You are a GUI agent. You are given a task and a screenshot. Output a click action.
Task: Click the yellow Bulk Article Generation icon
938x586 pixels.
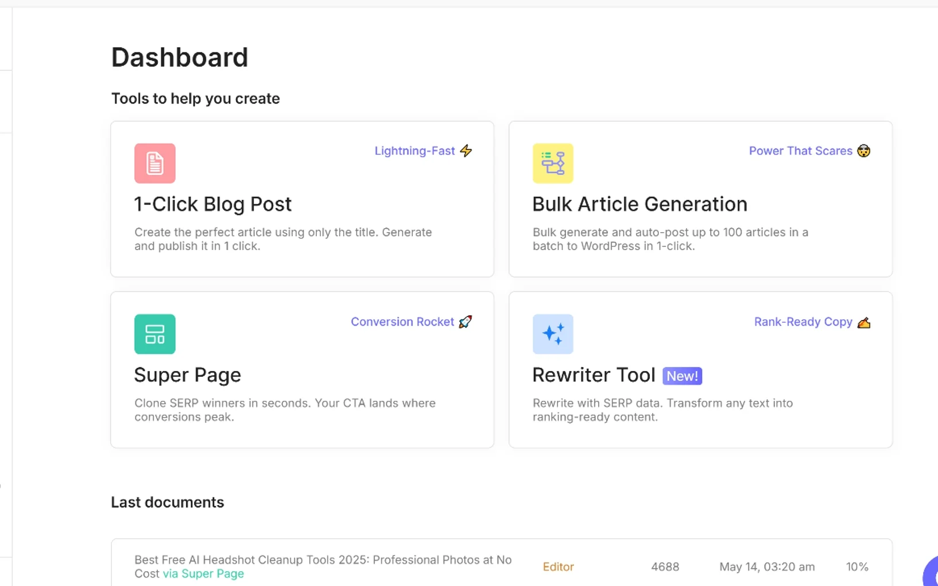tap(553, 163)
